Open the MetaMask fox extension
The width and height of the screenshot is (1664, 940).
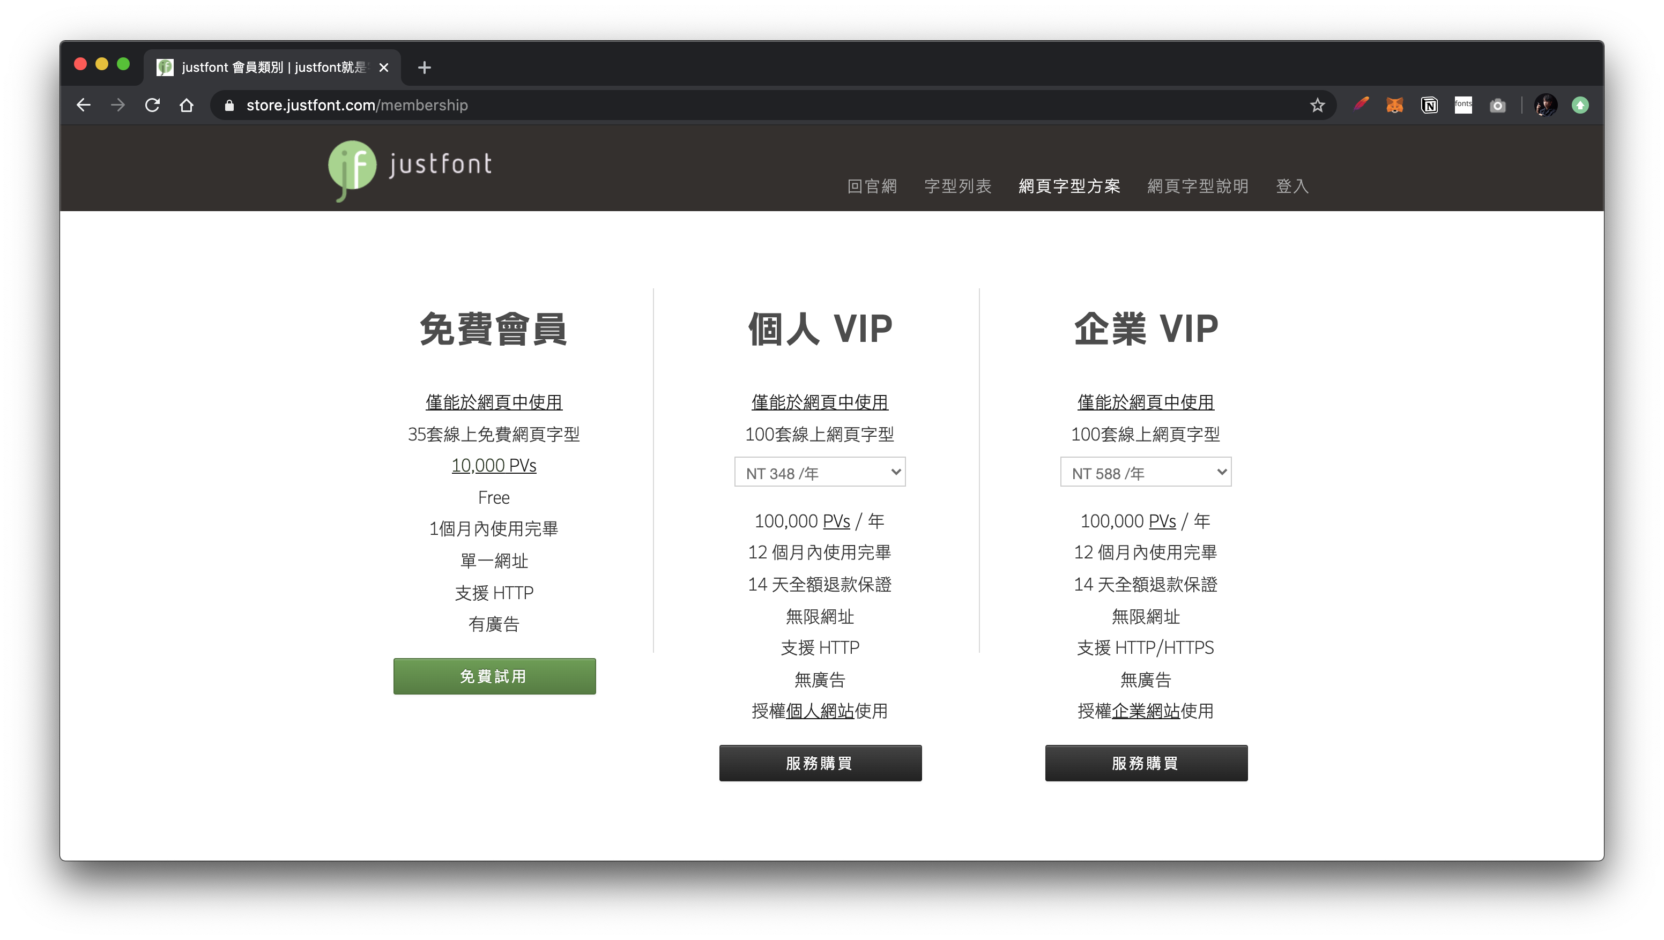pos(1395,105)
